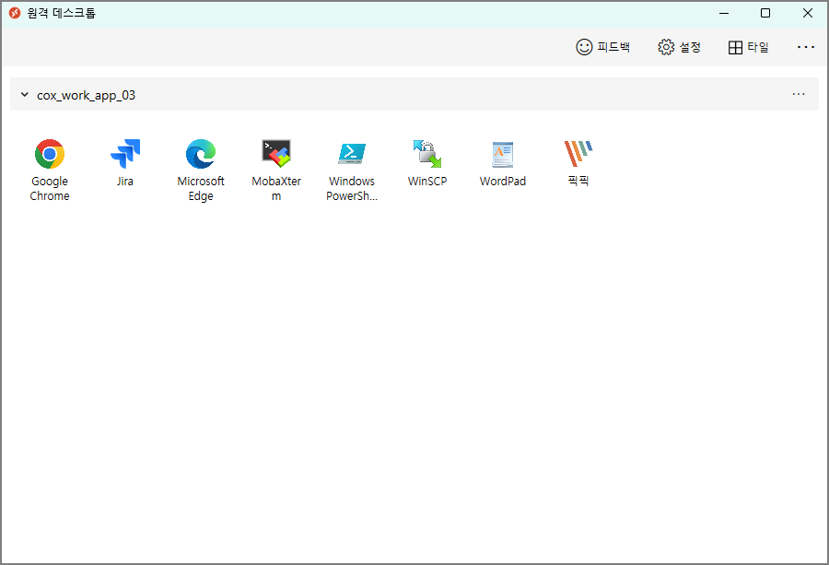Collapse the cox_work_app_03 workspace group

24,95
